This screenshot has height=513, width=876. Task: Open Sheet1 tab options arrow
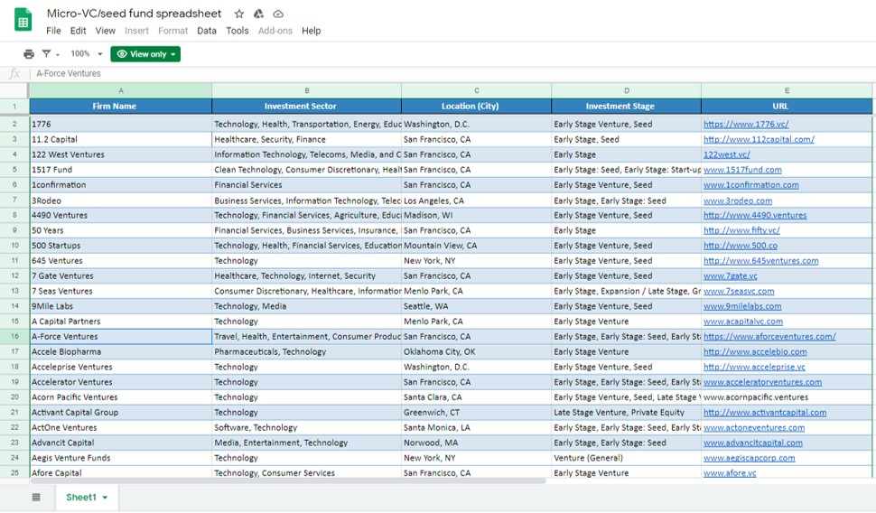(105, 498)
